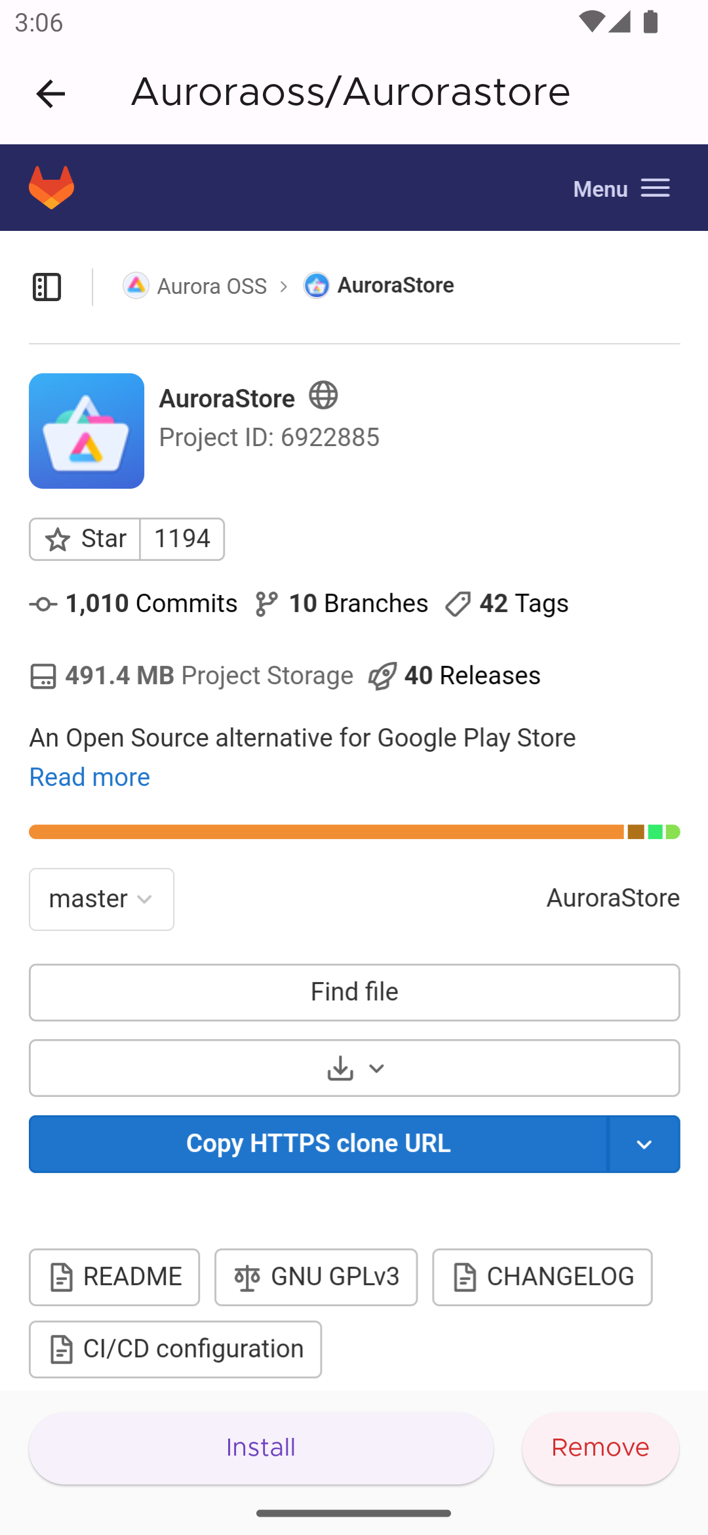
Task: Expand the master branch selector
Action: click(x=101, y=899)
